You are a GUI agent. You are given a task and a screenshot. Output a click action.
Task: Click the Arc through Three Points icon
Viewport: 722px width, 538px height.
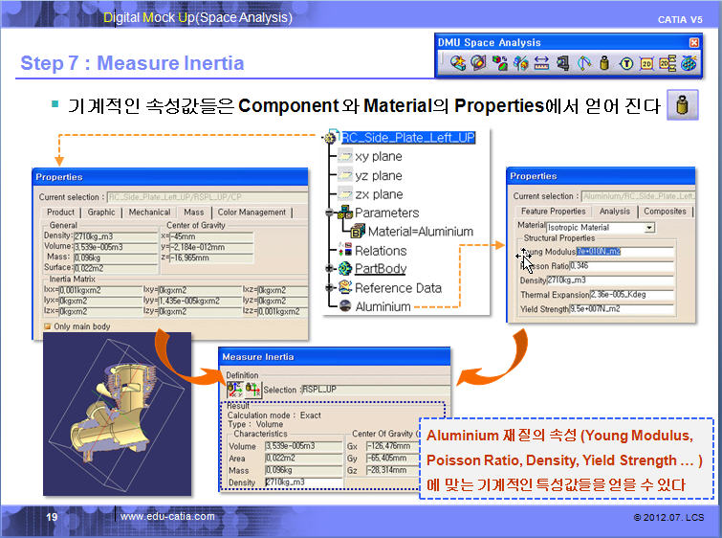[583, 63]
